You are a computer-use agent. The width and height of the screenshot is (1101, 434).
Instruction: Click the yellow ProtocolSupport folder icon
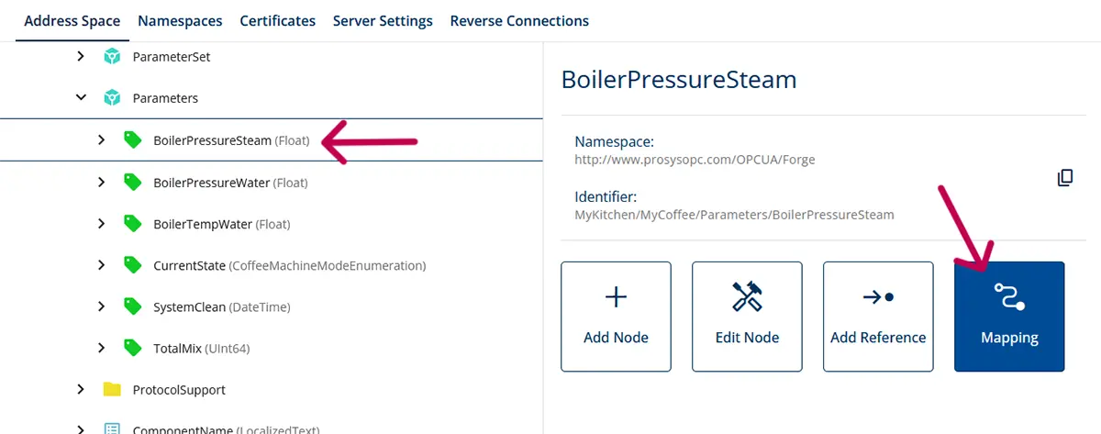(112, 390)
